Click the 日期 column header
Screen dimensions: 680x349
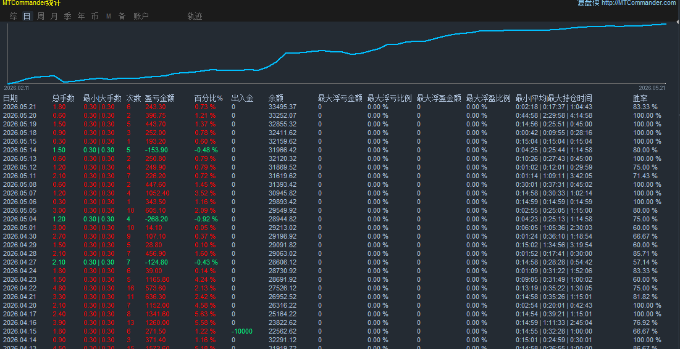click(10, 98)
